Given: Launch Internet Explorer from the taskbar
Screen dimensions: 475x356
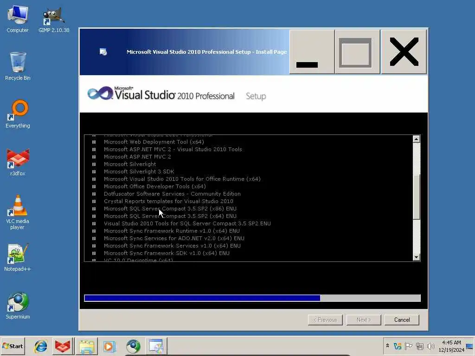Looking at the screenshot, I should tap(41, 346).
